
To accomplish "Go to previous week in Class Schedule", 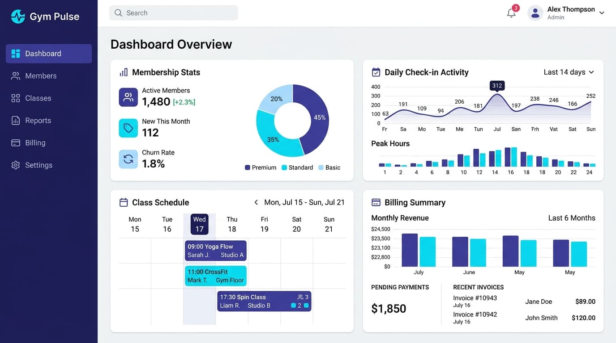I will pos(256,202).
